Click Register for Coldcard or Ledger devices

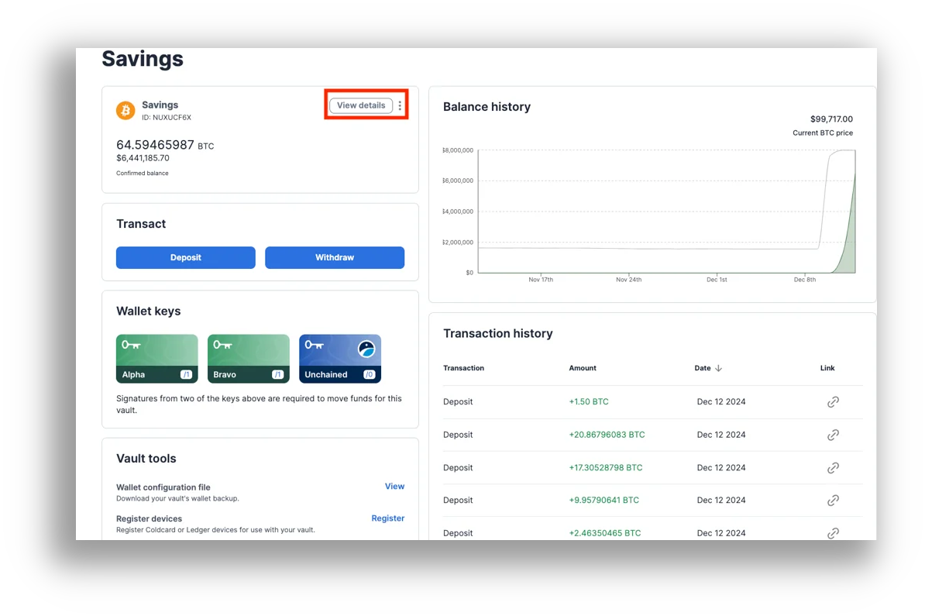click(387, 518)
